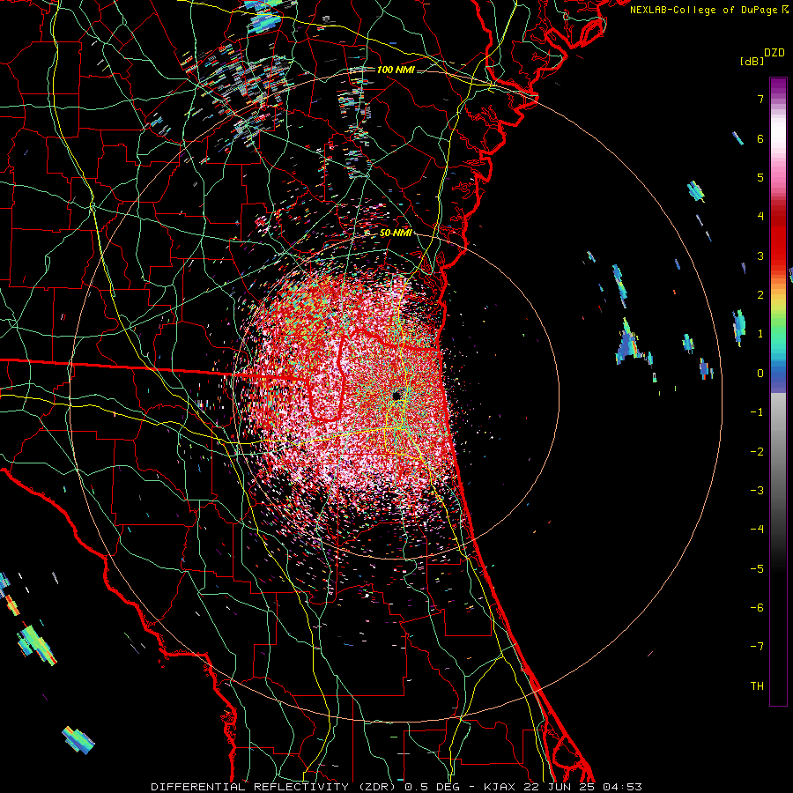Viewport: 793px width, 793px height.
Task: Click the 6 dB scale label
Action: pos(760,138)
